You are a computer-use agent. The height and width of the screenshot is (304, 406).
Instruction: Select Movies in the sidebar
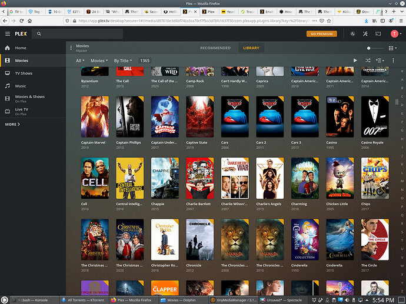pos(33,61)
